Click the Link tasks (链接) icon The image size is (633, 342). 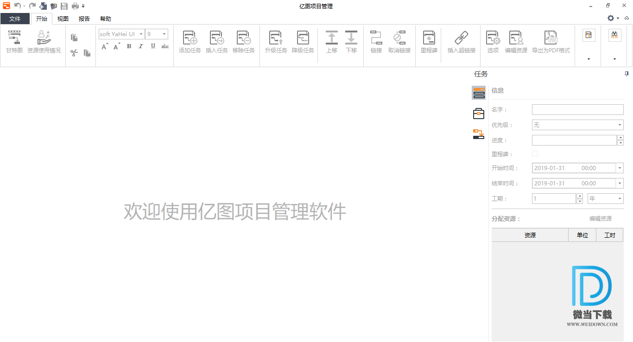tap(376, 42)
